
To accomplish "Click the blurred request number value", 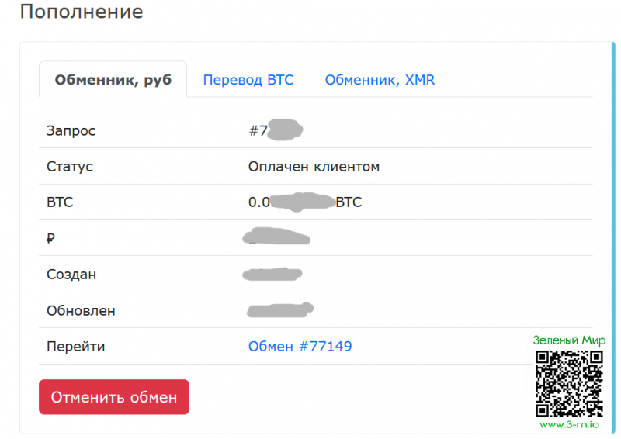I will click(276, 130).
